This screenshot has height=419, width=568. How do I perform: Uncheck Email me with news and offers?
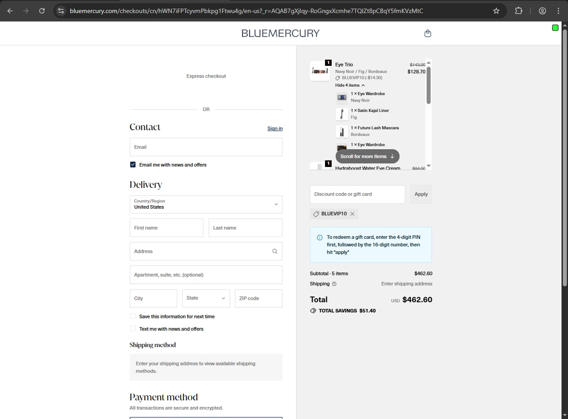click(x=133, y=165)
